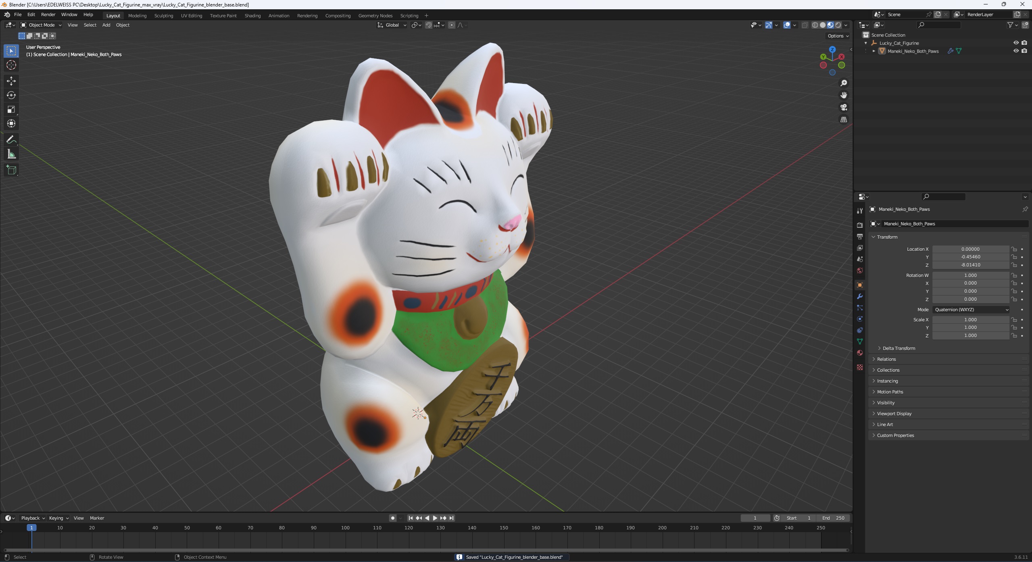Open the View Layer properties tab
The image size is (1032, 562).
pos(860,248)
